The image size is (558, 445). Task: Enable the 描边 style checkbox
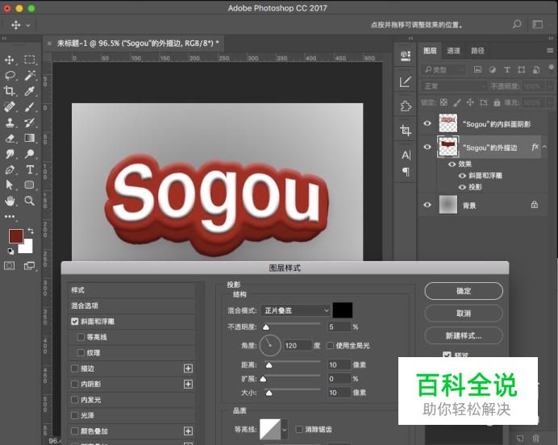(x=74, y=368)
